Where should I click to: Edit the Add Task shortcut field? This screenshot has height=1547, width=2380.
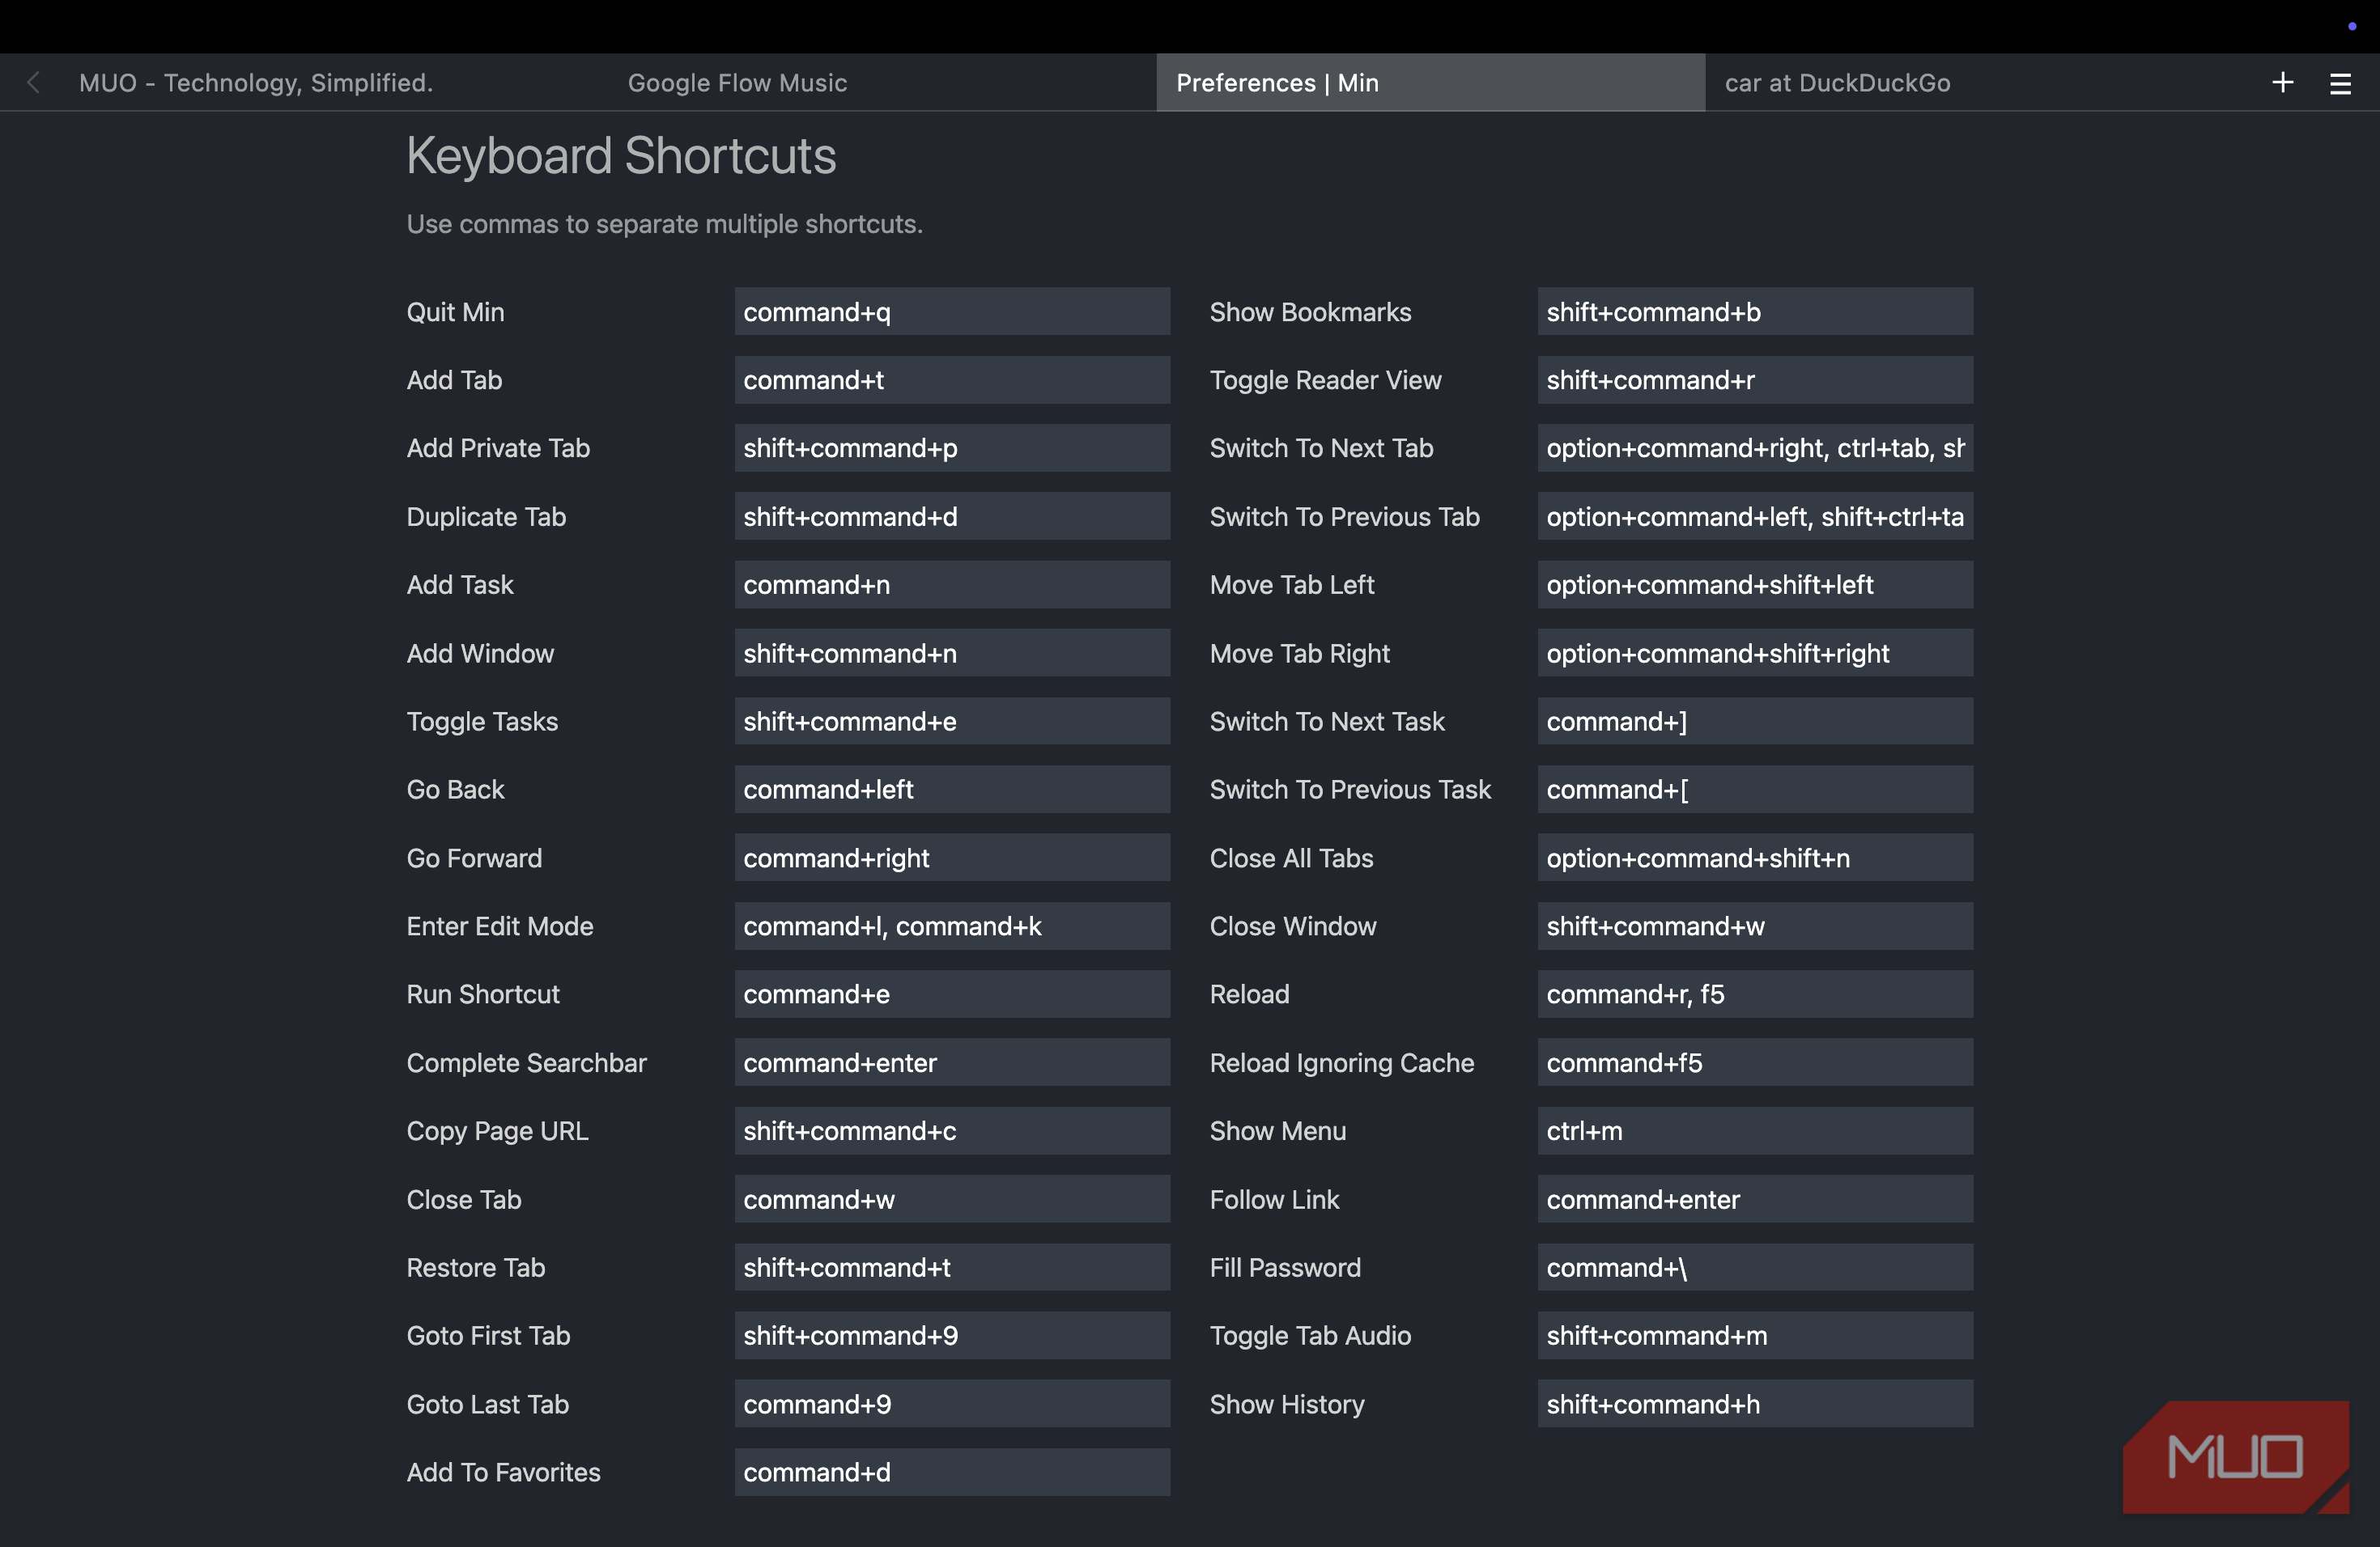click(x=952, y=585)
